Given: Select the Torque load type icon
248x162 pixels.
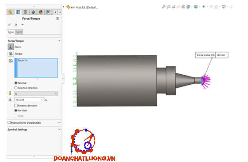Looking at the screenshot, I should click(11, 54).
